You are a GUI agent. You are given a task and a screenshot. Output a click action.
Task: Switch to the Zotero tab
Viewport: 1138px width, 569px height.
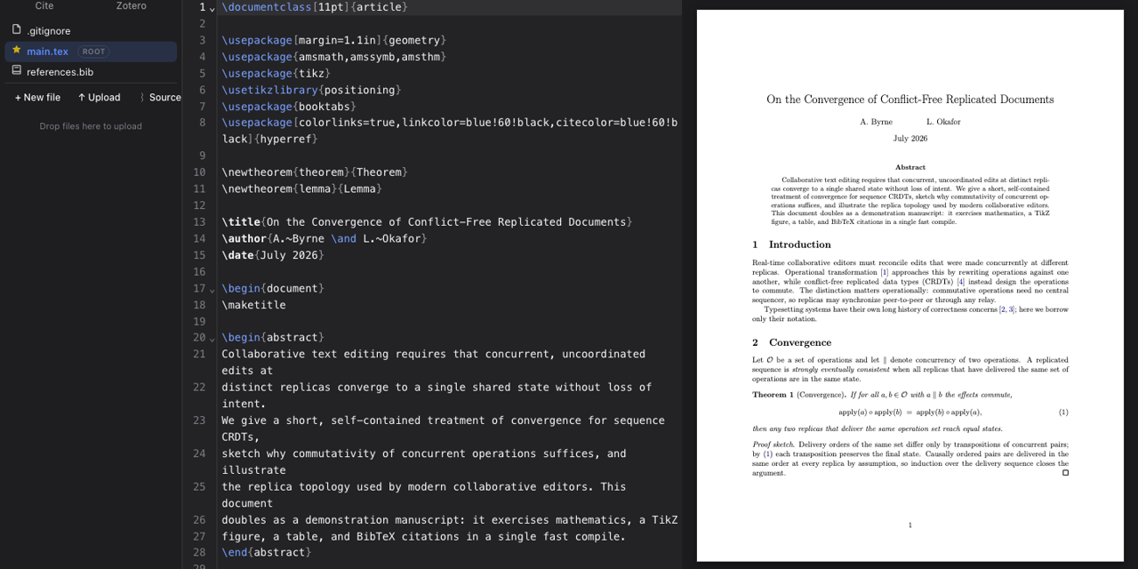[x=132, y=6]
